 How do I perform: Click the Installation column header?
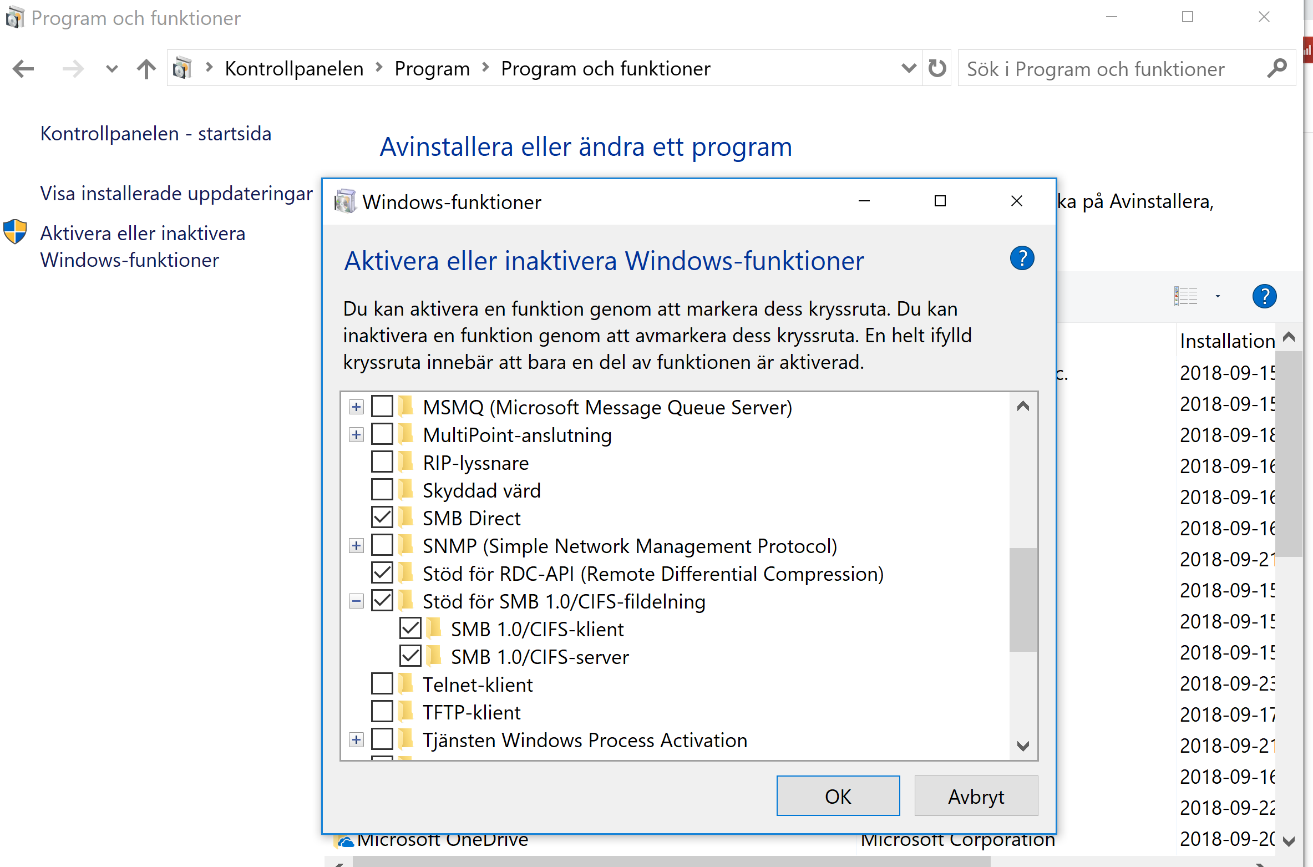1228,341
